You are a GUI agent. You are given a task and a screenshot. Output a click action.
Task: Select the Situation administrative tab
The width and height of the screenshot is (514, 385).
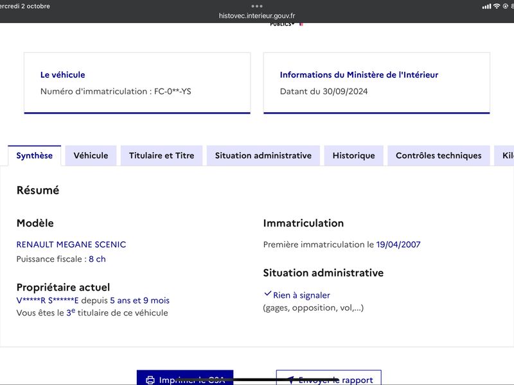point(263,155)
